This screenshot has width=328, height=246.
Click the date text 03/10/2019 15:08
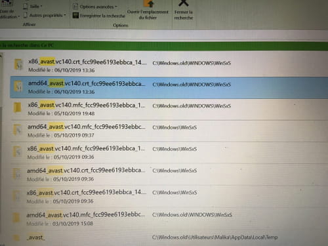pyautogui.click(x=73, y=224)
